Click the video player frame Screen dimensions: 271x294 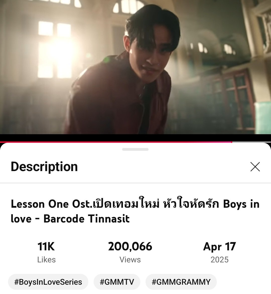135,67
